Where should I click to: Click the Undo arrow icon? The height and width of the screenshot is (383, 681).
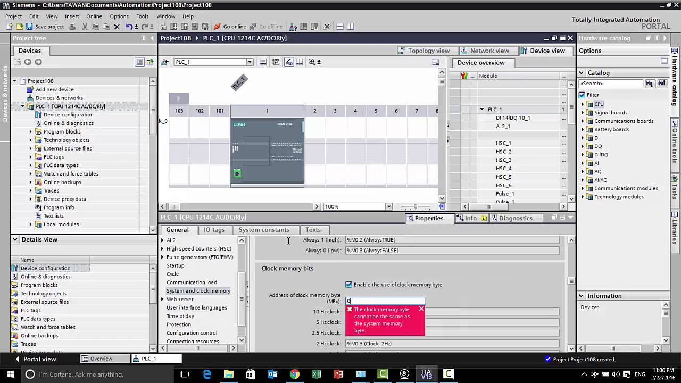pyautogui.click(x=129, y=27)
